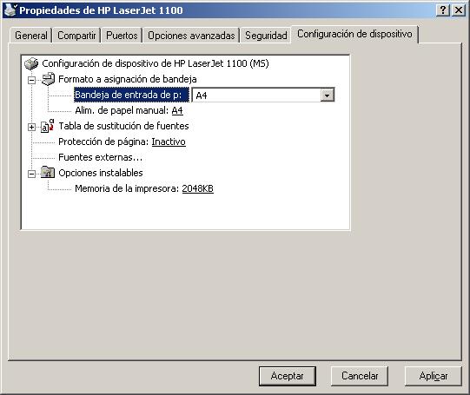This screenshot has height=395, width=470.
Task: Click the font substitution table icon
Action: pos(48,126)
